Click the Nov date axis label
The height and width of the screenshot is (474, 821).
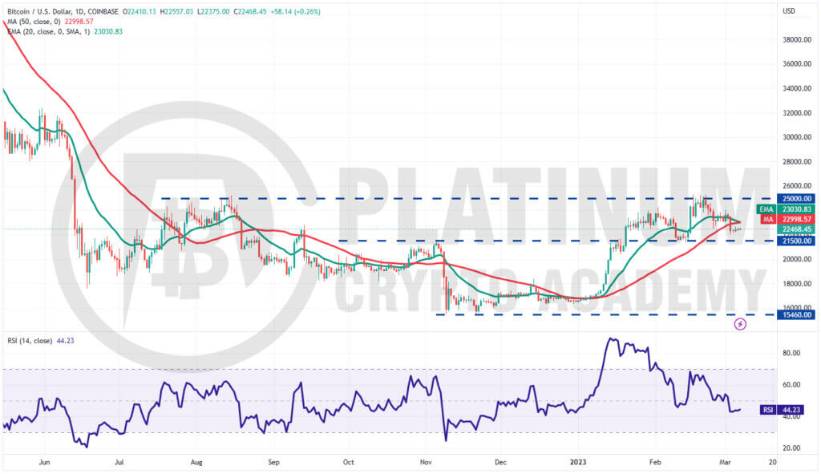point(426,462)
